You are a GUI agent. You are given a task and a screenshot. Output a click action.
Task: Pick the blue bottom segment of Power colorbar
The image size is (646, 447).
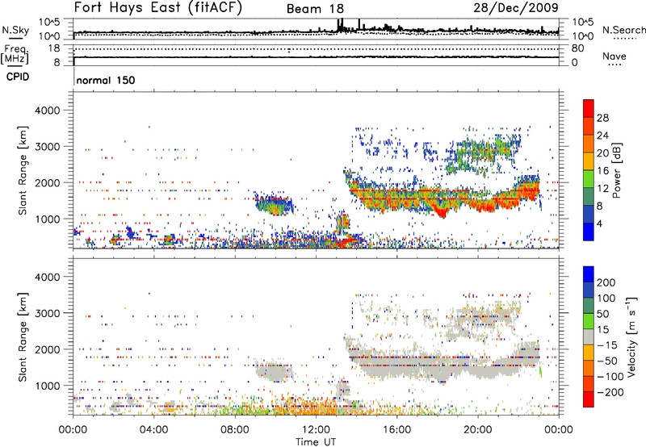[x=589, y=232]
